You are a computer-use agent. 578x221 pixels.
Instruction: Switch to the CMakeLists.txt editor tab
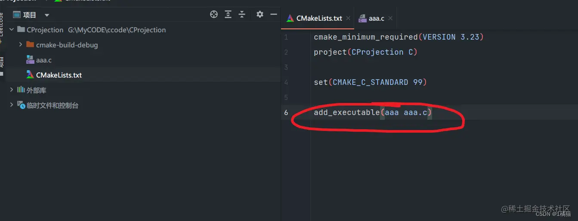click(319, 18)
